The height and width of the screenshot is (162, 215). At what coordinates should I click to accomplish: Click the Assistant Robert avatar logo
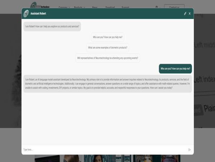tap(26, 14)
